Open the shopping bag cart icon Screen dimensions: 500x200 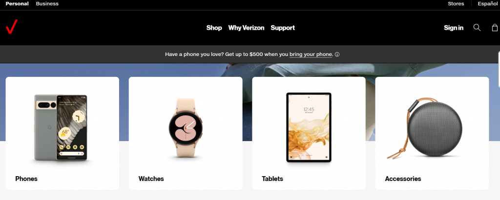click(495, 28)
